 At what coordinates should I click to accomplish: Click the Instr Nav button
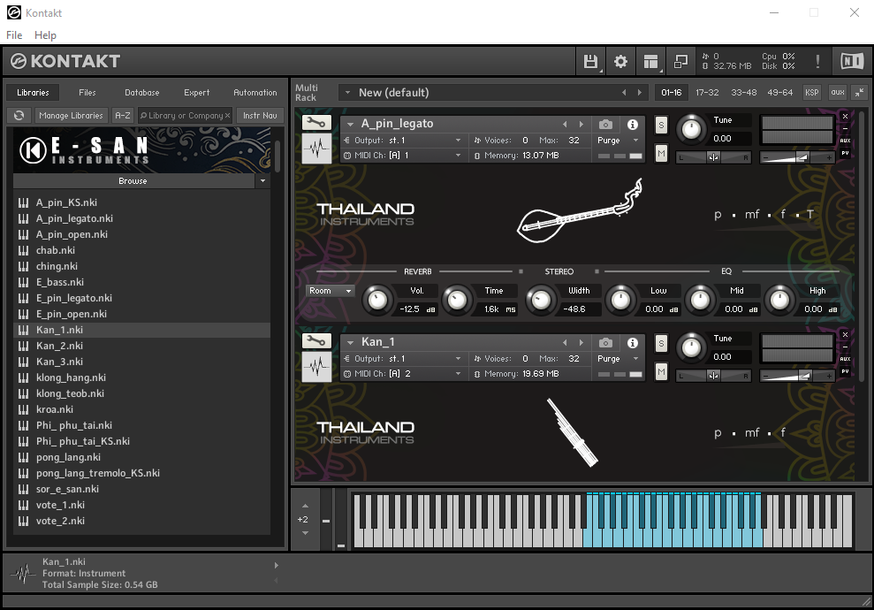point(260,116)
